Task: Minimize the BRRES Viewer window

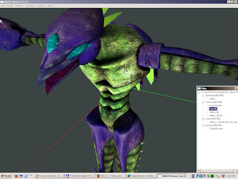Action: [x=229, y=2]
